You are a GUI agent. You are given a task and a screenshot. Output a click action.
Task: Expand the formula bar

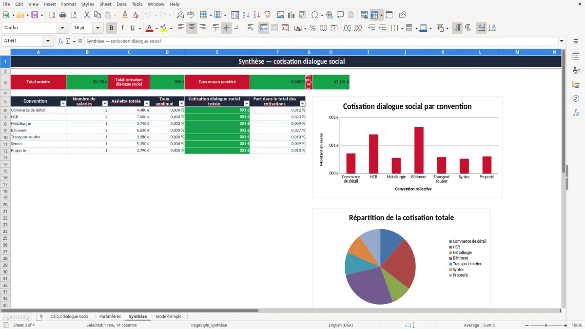pos(562,41)
